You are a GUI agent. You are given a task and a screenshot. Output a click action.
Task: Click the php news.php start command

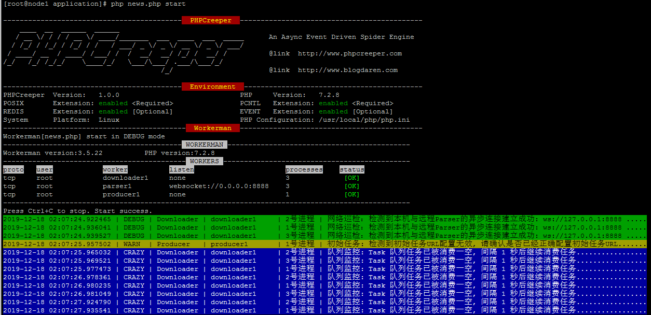coord(148,4)
